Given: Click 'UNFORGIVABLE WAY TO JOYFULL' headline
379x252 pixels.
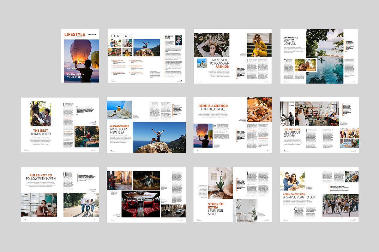Looking at the screenshot, I should pos(291,41).
